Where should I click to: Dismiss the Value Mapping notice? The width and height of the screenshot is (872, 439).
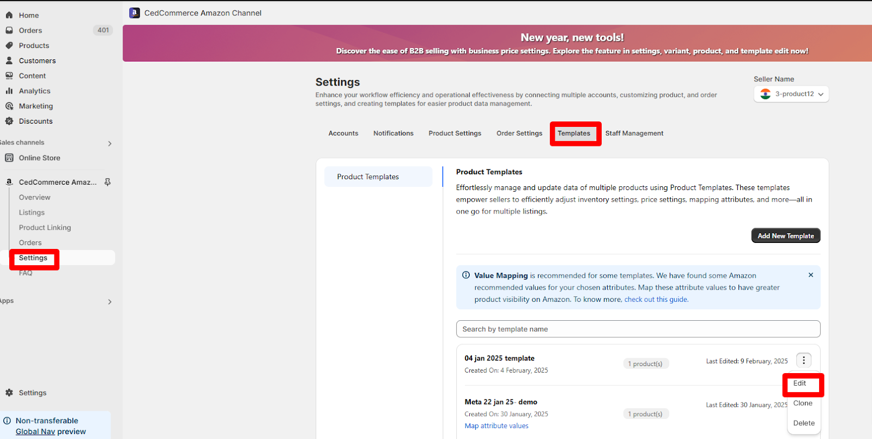(x=811, y=275)
